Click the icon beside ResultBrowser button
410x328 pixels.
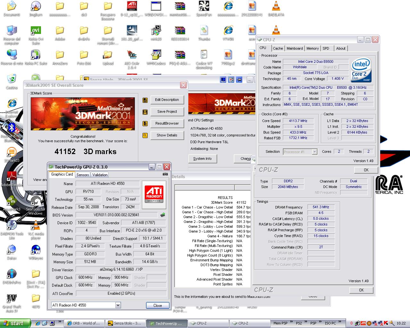(x=145, y=124)
